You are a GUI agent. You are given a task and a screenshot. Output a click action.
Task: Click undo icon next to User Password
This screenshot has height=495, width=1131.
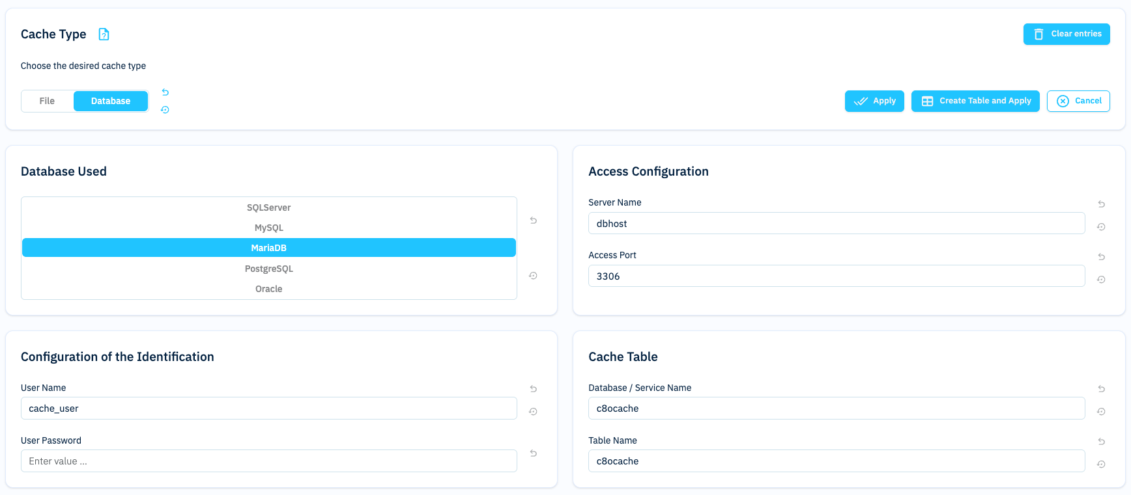coord(533,453)
